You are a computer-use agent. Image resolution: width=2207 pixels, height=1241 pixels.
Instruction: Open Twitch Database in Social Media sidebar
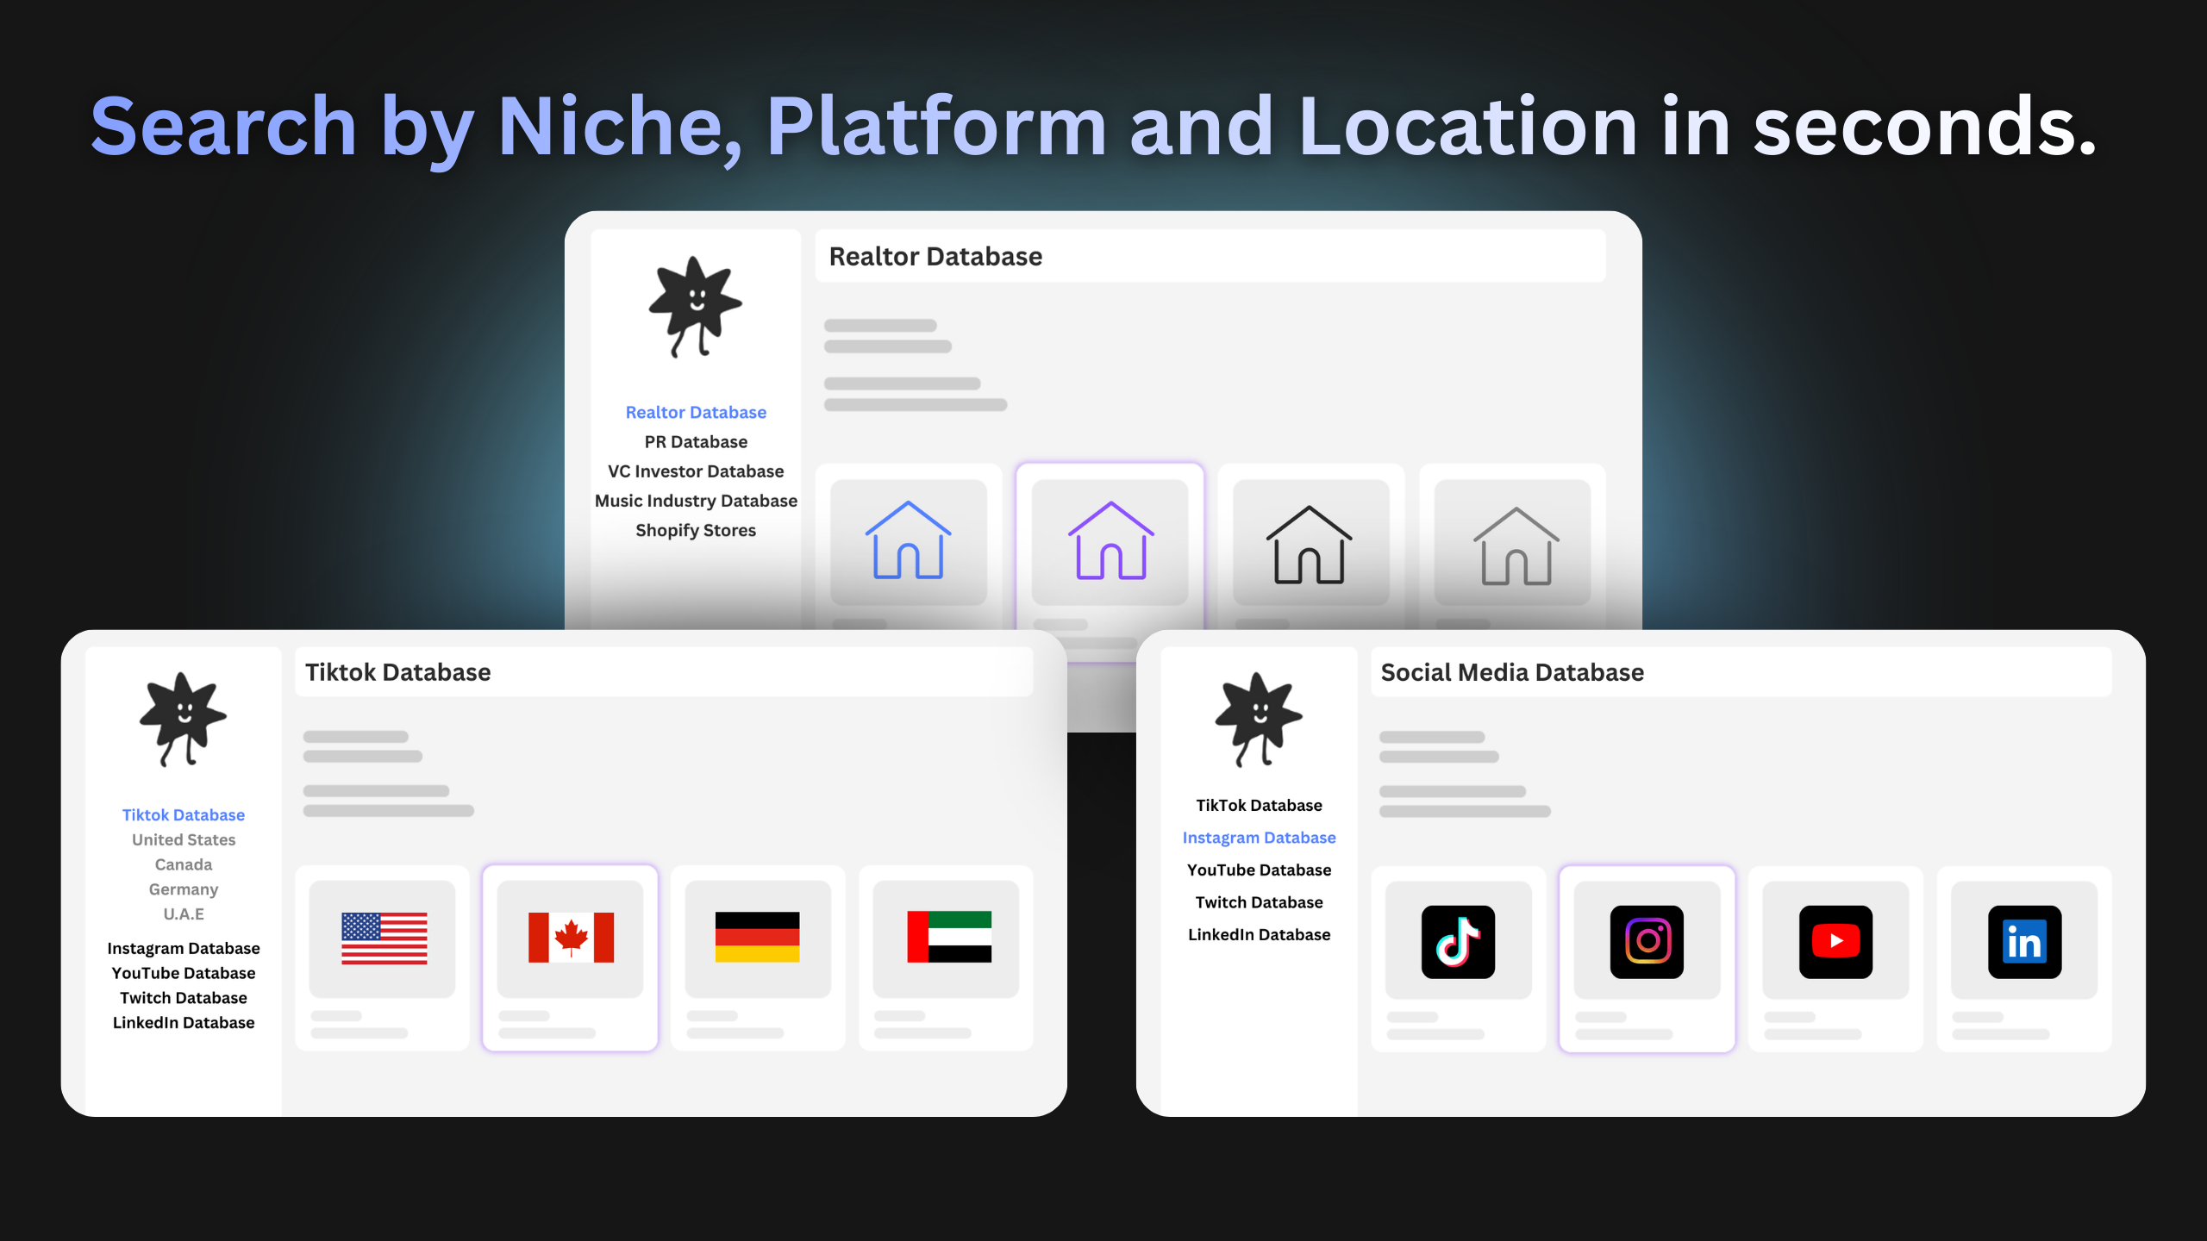click(1259, 902)
